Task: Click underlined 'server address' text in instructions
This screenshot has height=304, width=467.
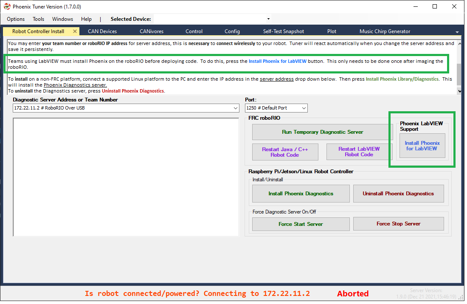Action: 277,79
